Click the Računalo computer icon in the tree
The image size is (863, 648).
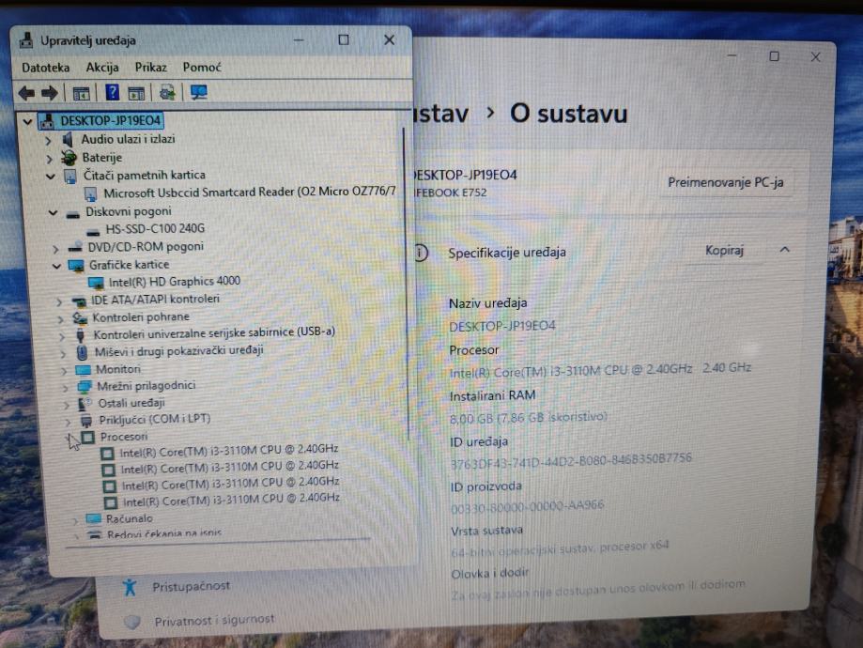click(x=94, y=518)
